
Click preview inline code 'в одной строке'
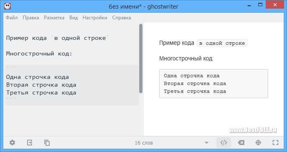pos(222,43)
